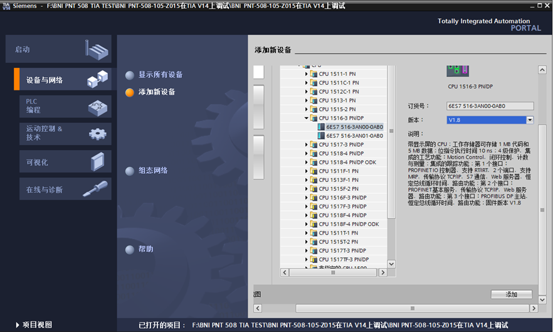Click the PLC 编程 block icon
Image resolution: width=553 pixels, height=332 pixels.
point(97,106)
